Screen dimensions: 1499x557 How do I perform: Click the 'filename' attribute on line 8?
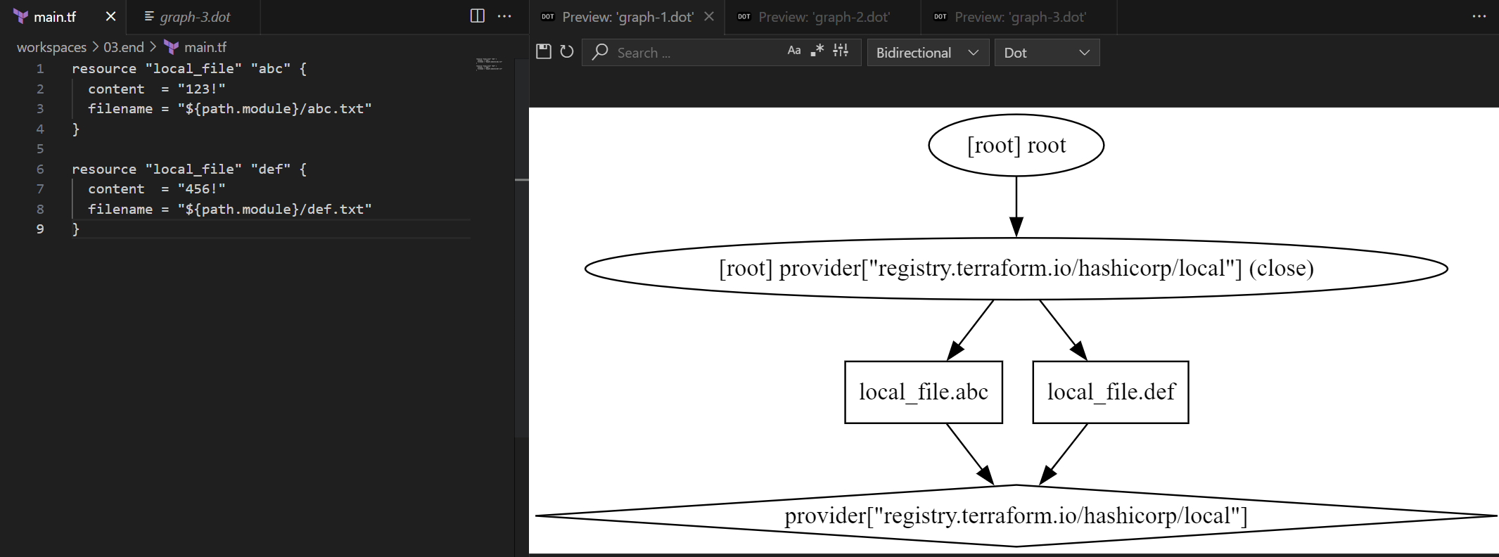point(120,210)
